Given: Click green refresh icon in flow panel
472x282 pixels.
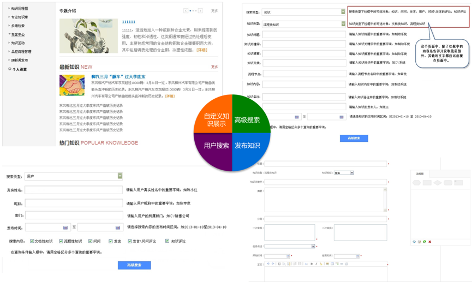Looking at the screenshot, I should [425, 242].
